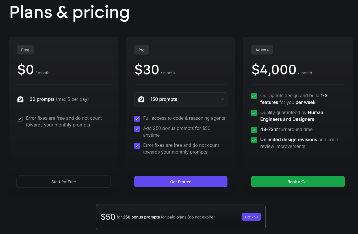This screenshot has width=358, height=234.
Task: Expand the chevron arrow in prompts selector
Action: coord(222,99)
